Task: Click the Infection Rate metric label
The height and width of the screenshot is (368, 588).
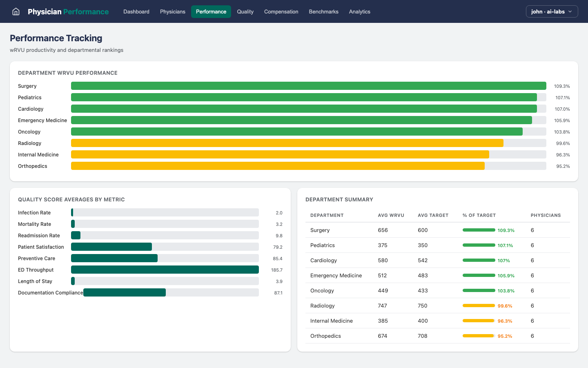Action: point(34,212)
